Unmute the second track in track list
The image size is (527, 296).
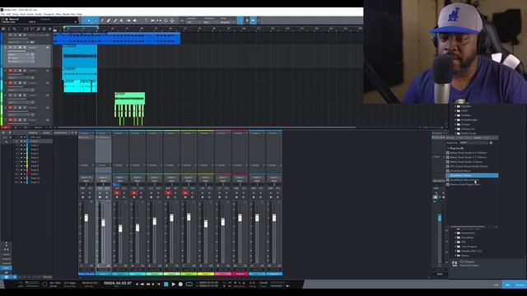(x=11, y=71)
